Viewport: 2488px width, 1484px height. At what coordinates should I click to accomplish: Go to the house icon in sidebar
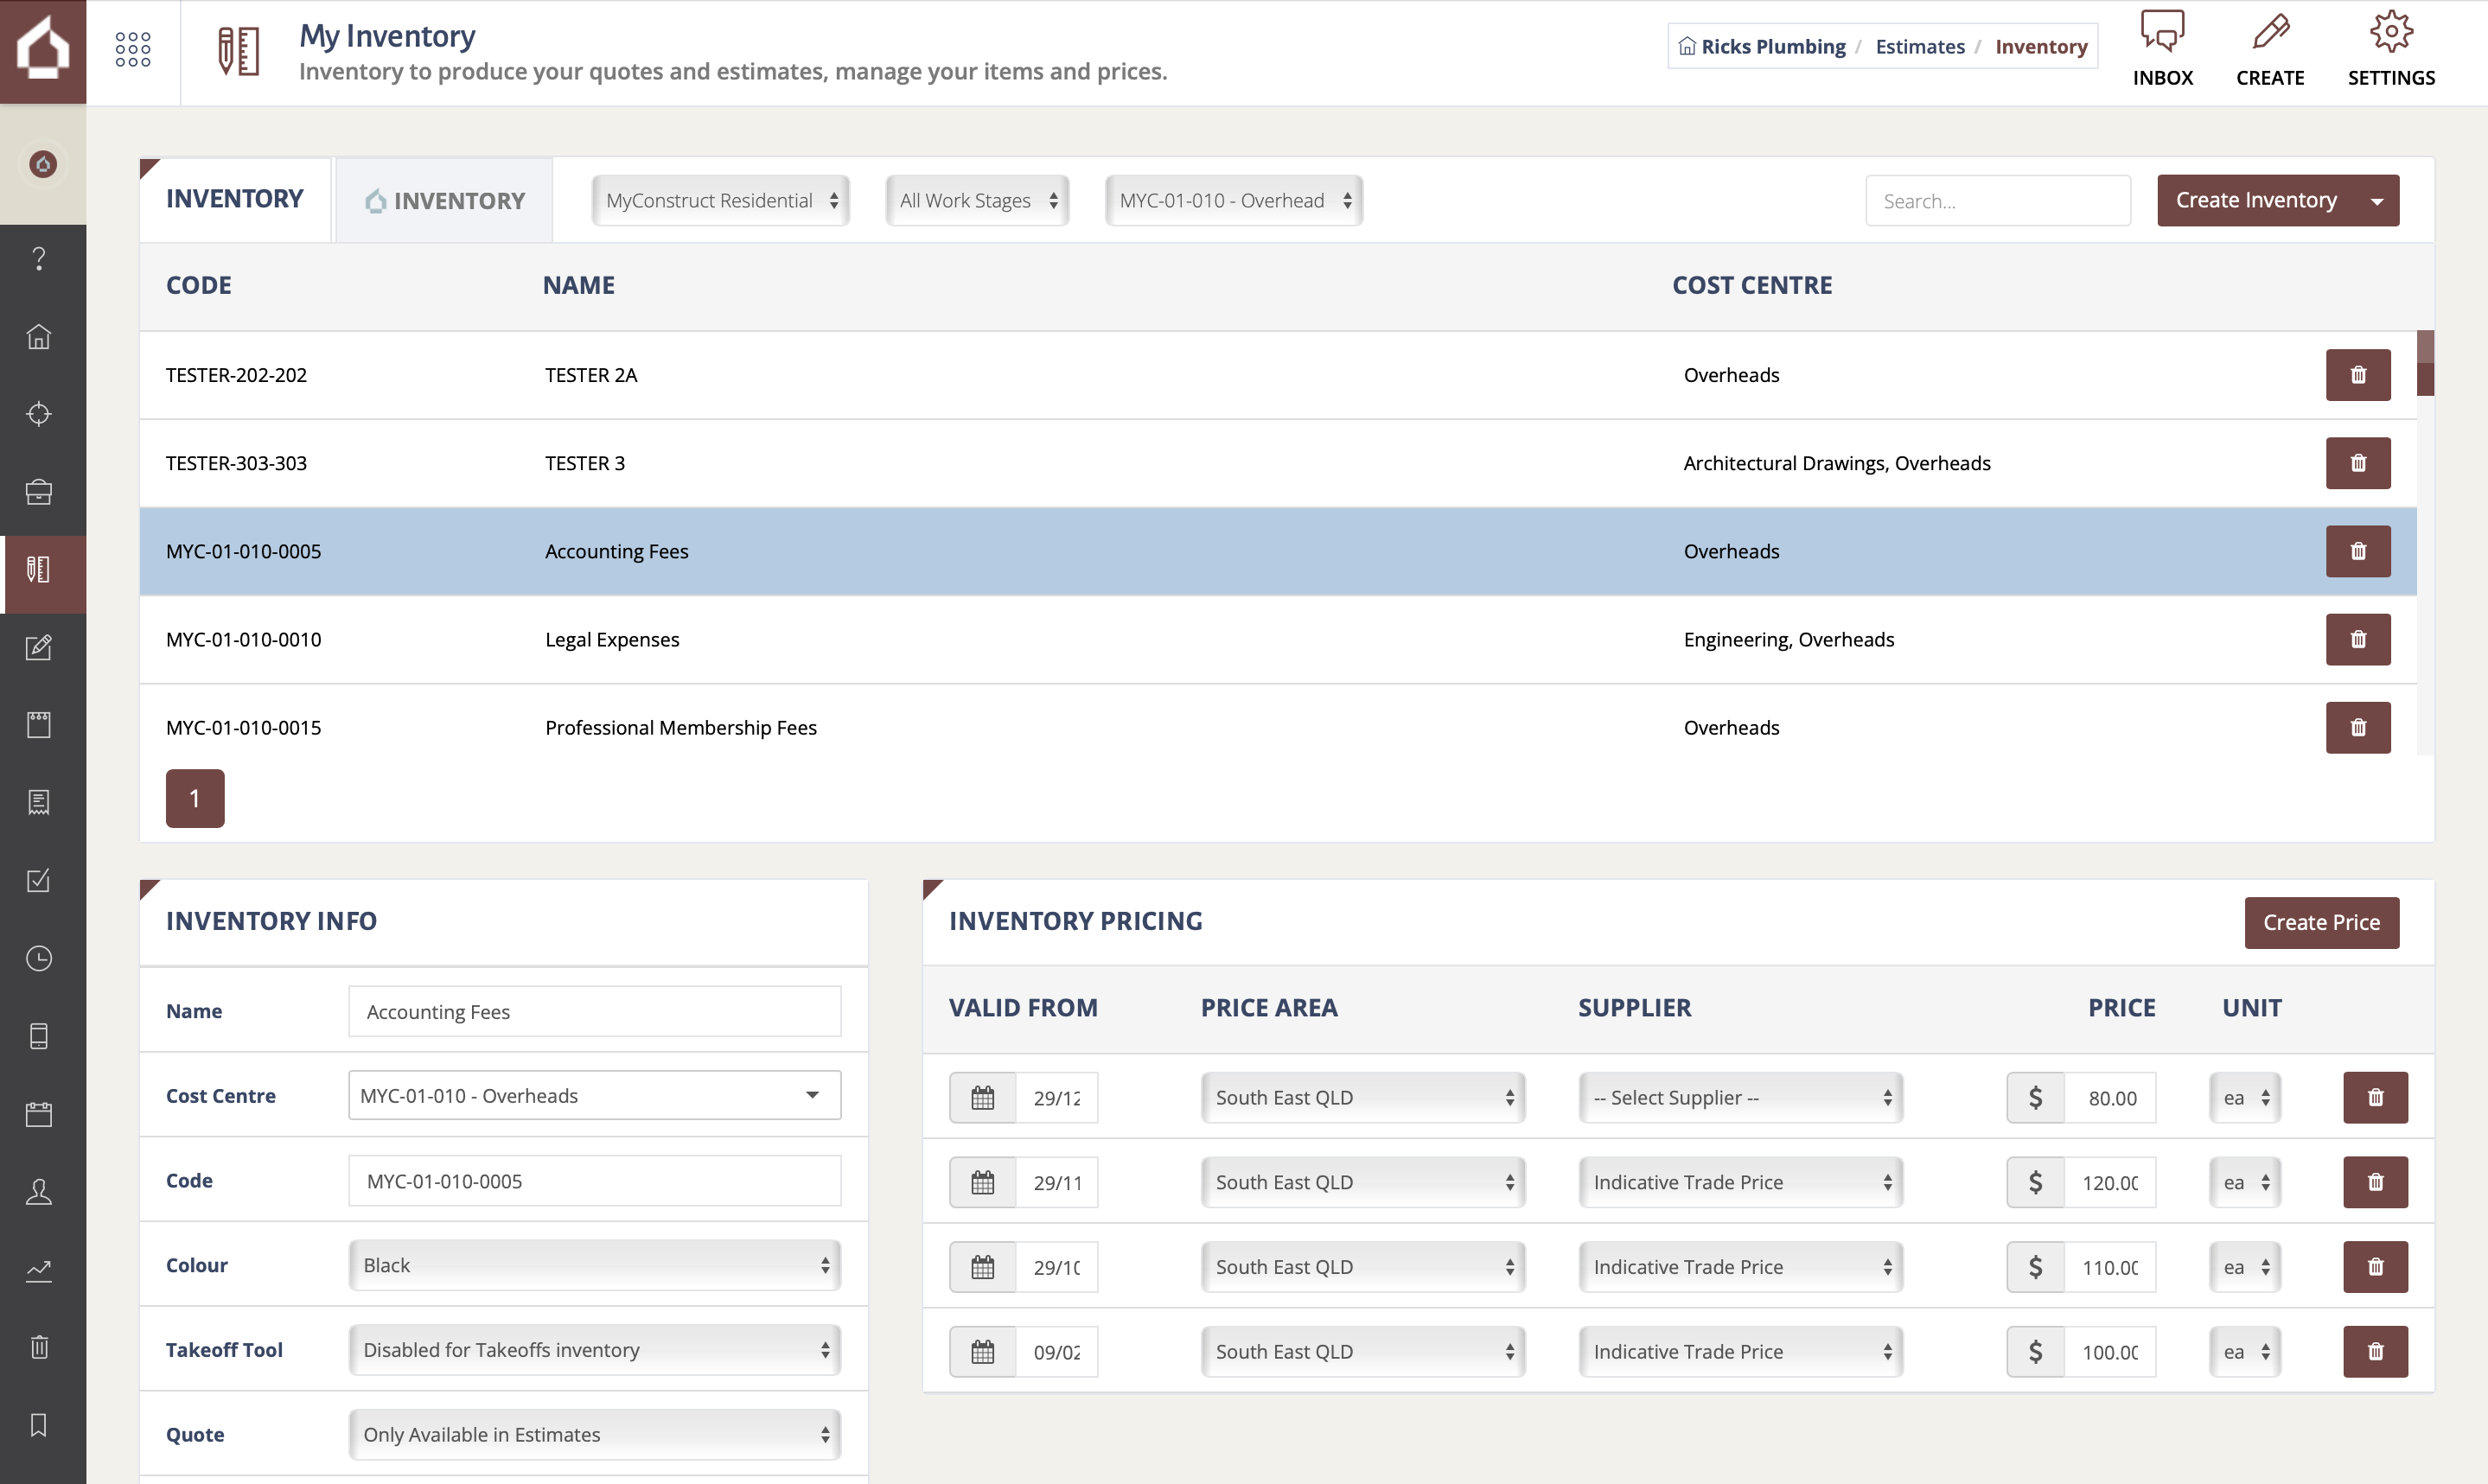pos(39,337)
